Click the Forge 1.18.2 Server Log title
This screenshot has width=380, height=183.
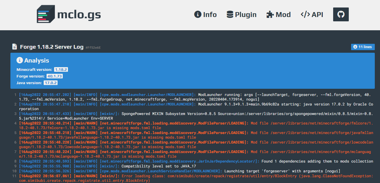click(x=52, y=47)
